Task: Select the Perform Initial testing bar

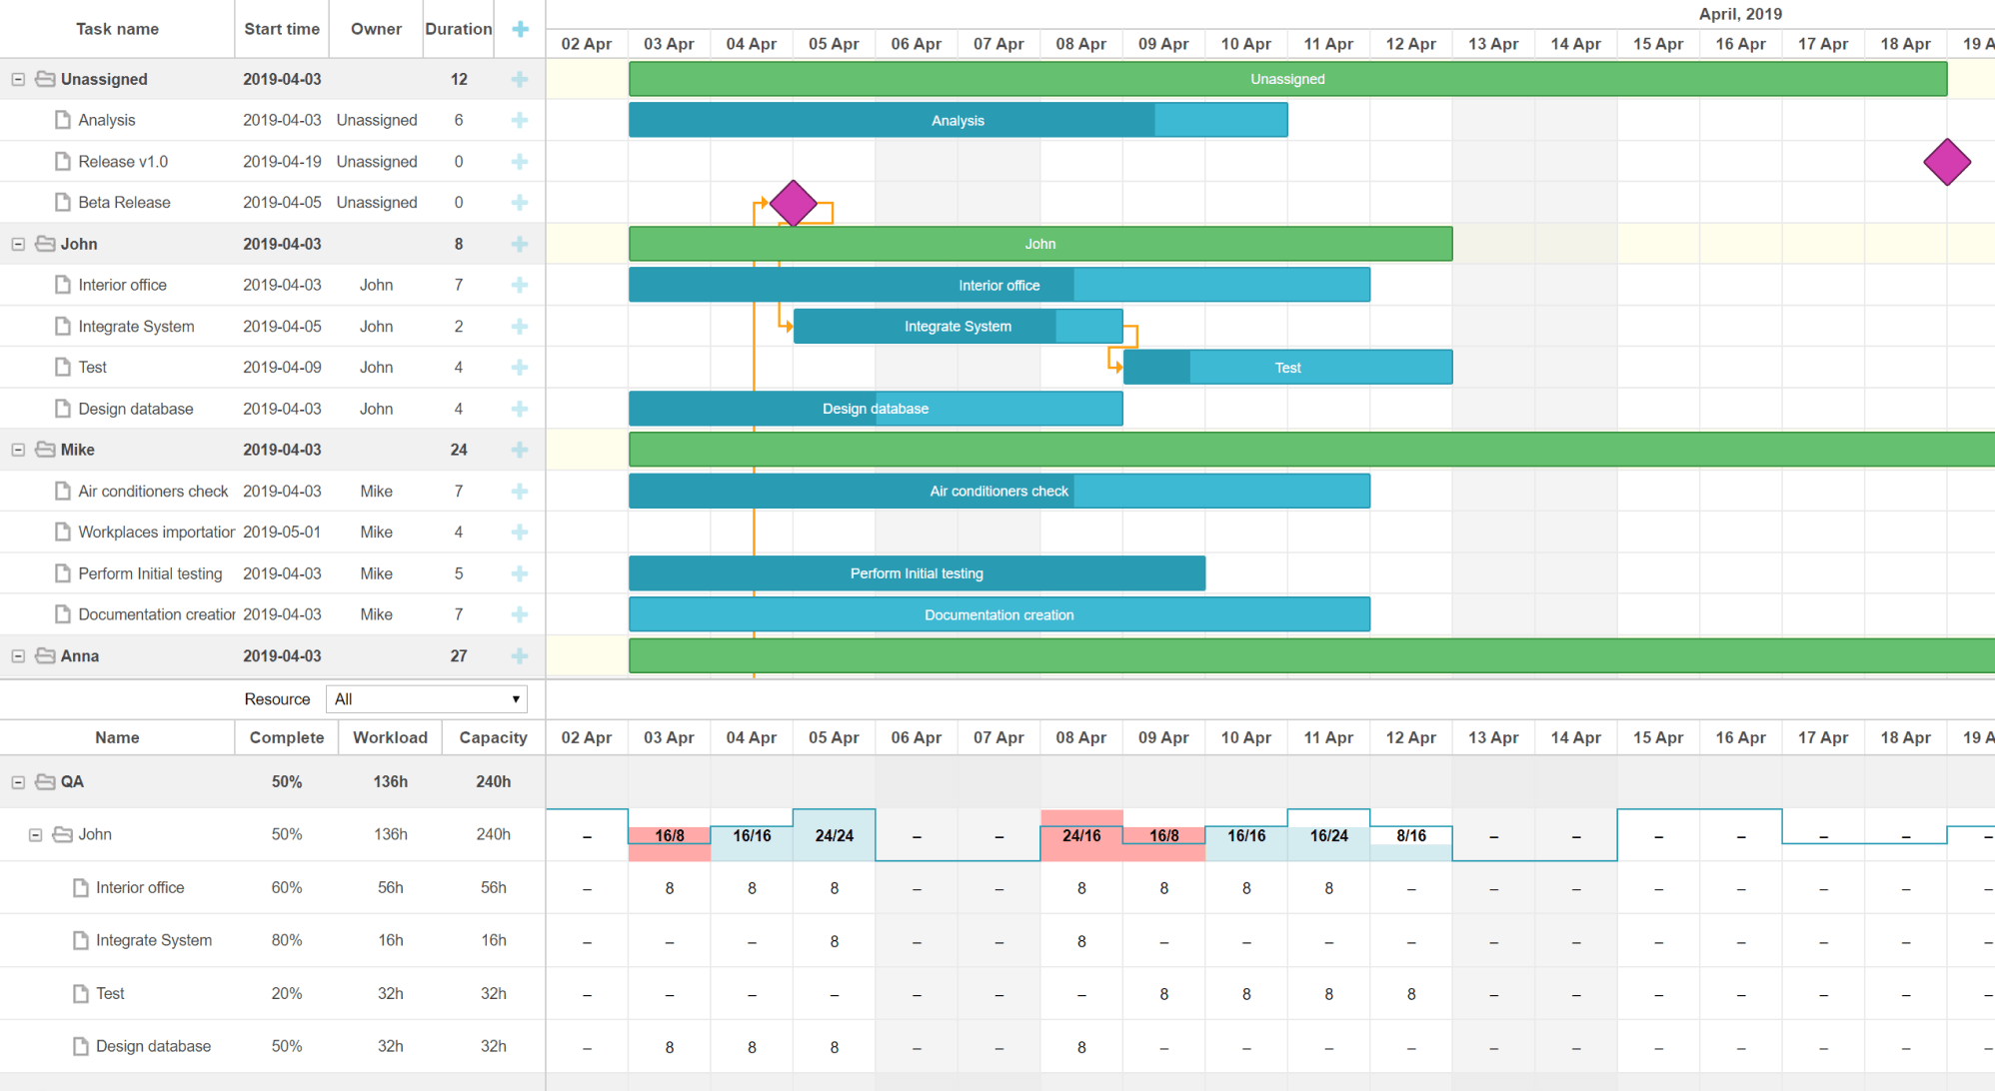Action: [917, 573]
